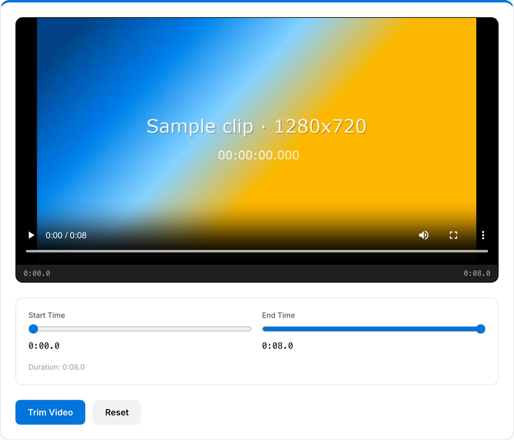Click the Sample clip 1280x720 title
514x440 pixels.
[257, 126]
